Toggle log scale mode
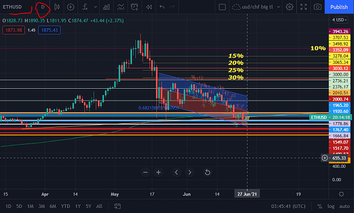The width and height of the screenshot is (354, 213). point(331,206)
